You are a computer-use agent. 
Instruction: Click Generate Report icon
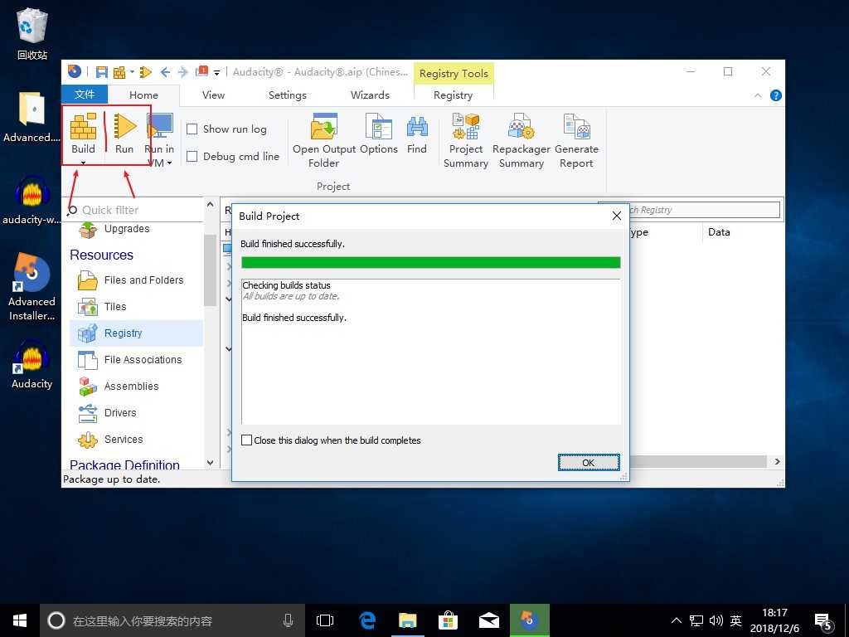[576, 141]
